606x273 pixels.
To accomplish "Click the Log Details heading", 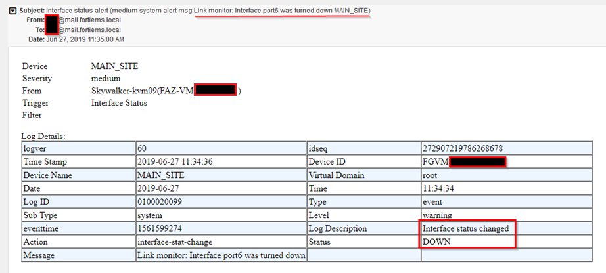I will (x=48, y=136).
